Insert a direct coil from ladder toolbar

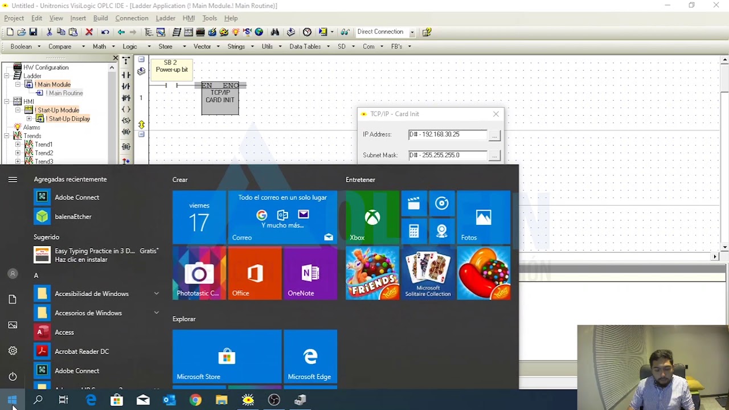tap(126, 109)
